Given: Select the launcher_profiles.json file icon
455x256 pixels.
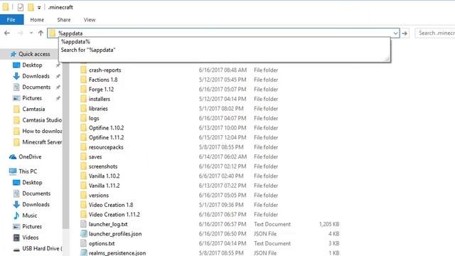Looking at the screenshot, I should tap(84, 234).
